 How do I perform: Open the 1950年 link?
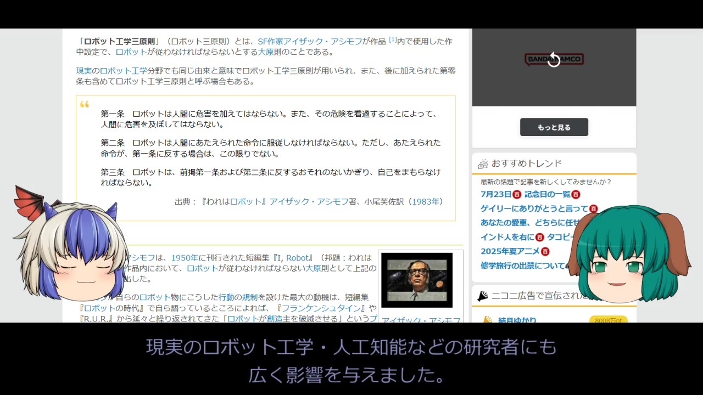pyautogui.click(x=185, y=258)
